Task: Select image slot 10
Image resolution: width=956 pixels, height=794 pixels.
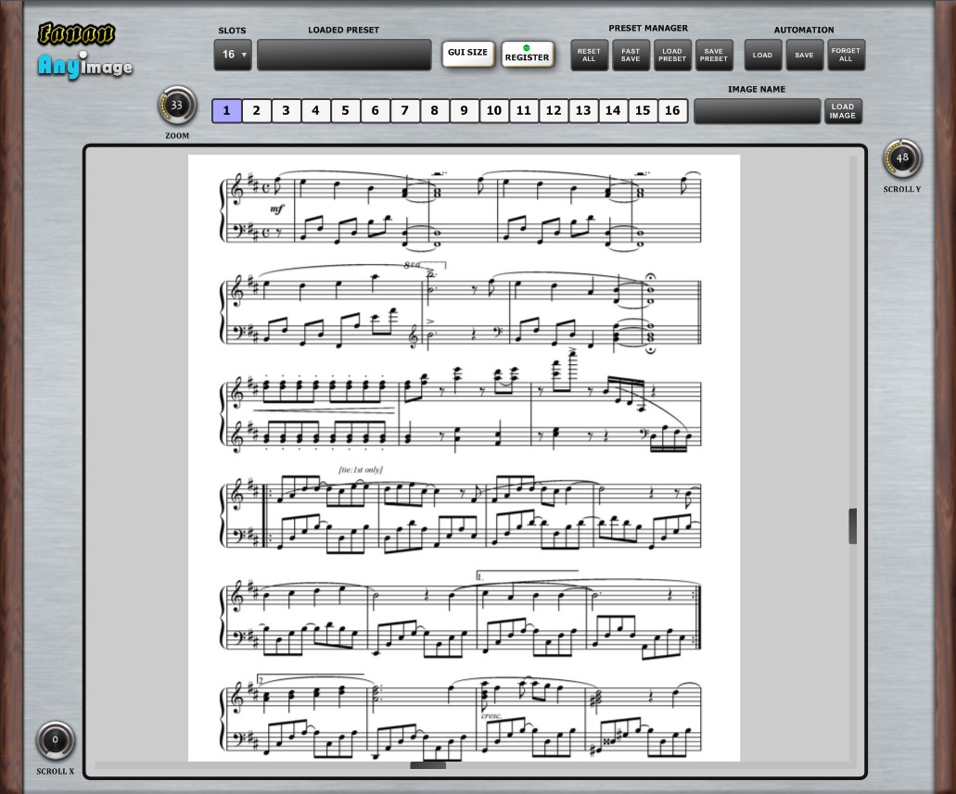Action: tap(494, 111)
